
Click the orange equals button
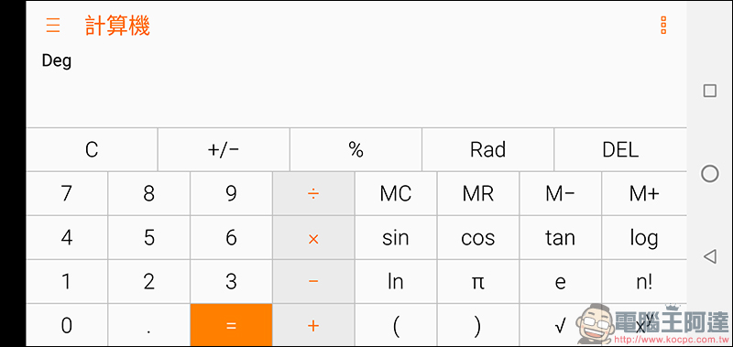coord(231,325)
